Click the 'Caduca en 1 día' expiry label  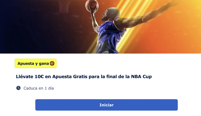[39, 88]
